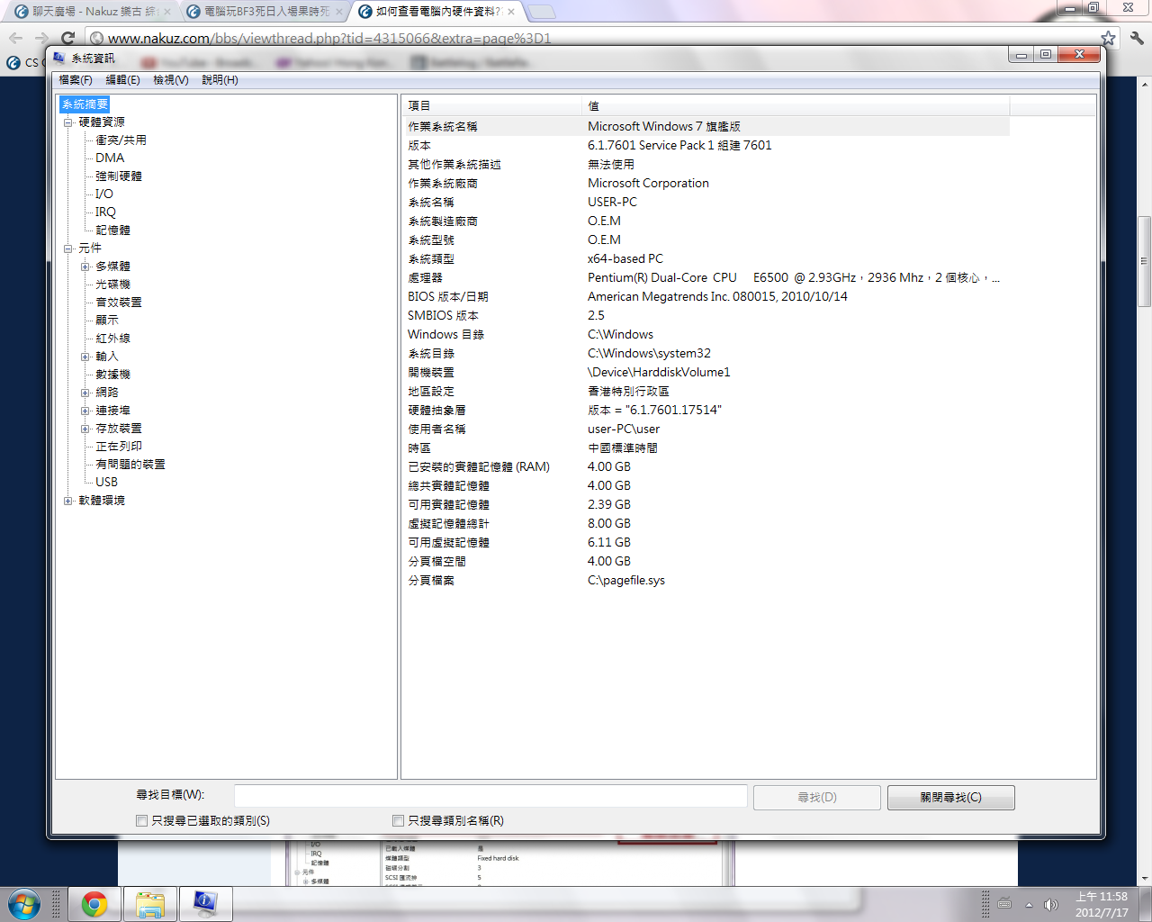Expand the 多媒體 tree node
1152x922 pixels.
pos(85,267)
